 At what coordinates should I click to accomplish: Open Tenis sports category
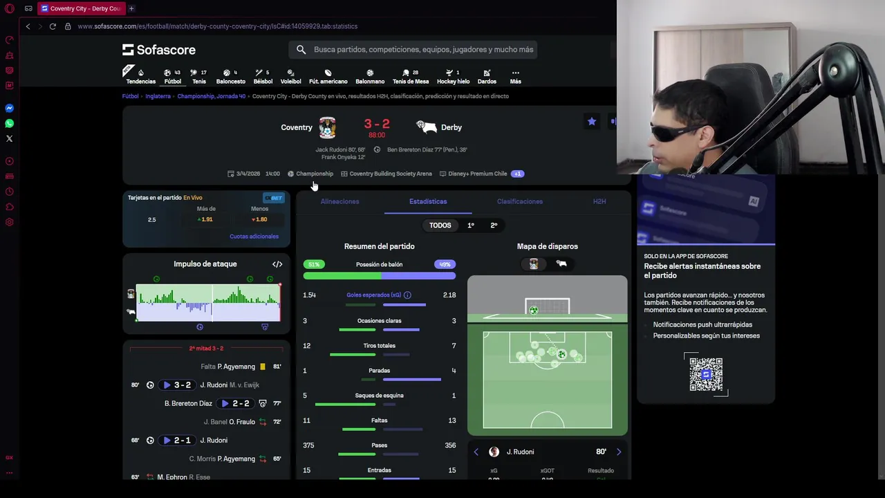pos(199,76)
